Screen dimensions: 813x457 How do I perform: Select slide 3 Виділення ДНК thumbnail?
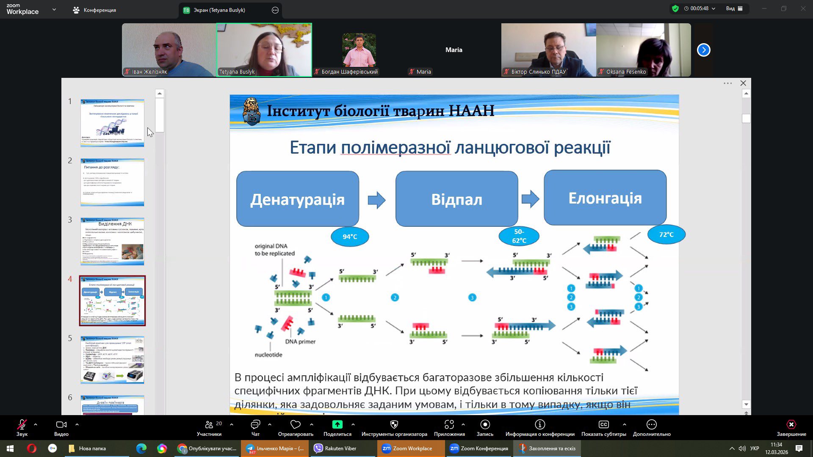coord(112,241)
